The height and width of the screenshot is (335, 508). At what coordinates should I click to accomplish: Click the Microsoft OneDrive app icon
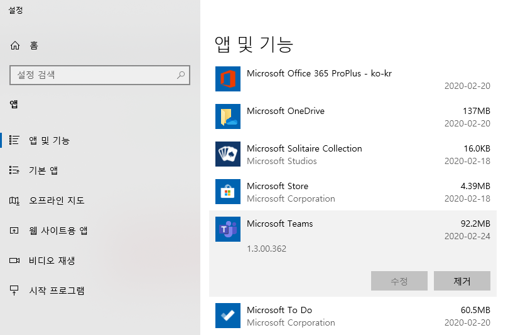pyautogui.click(x=228, y=116)
